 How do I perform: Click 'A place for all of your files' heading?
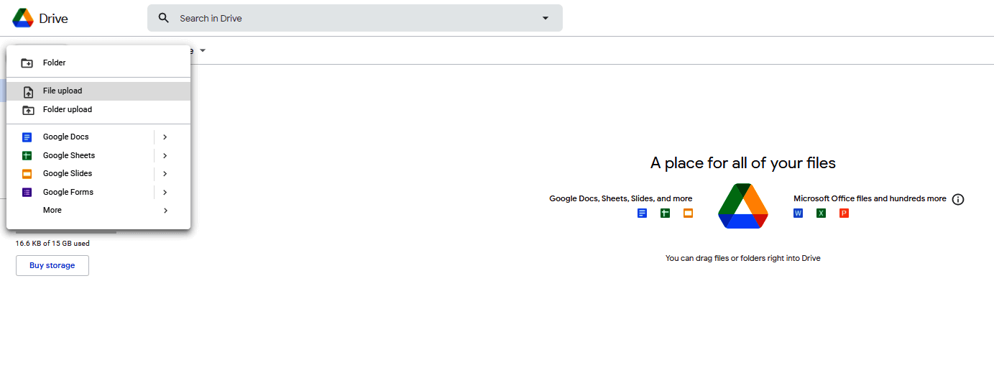pos(743,163)
